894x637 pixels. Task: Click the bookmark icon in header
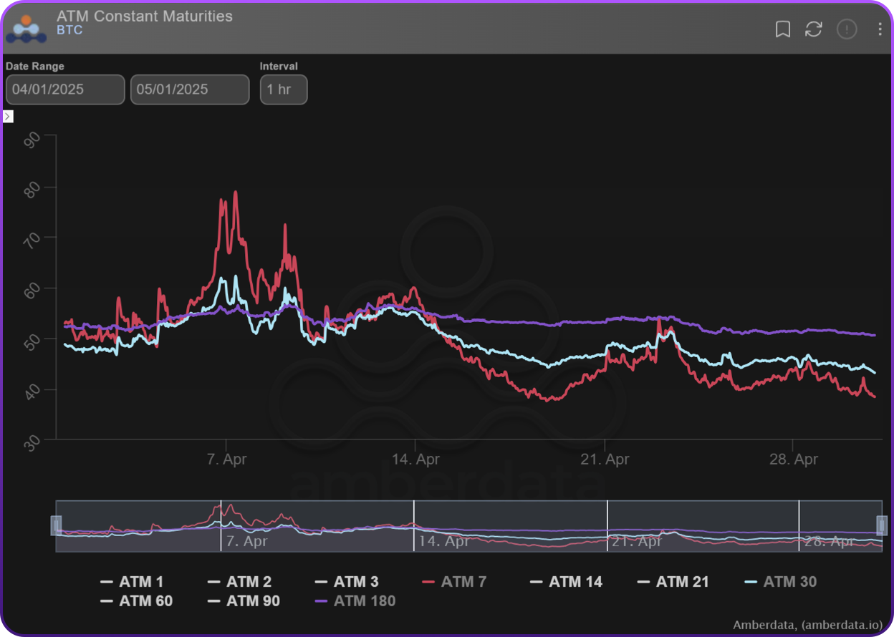pos(783,29)
